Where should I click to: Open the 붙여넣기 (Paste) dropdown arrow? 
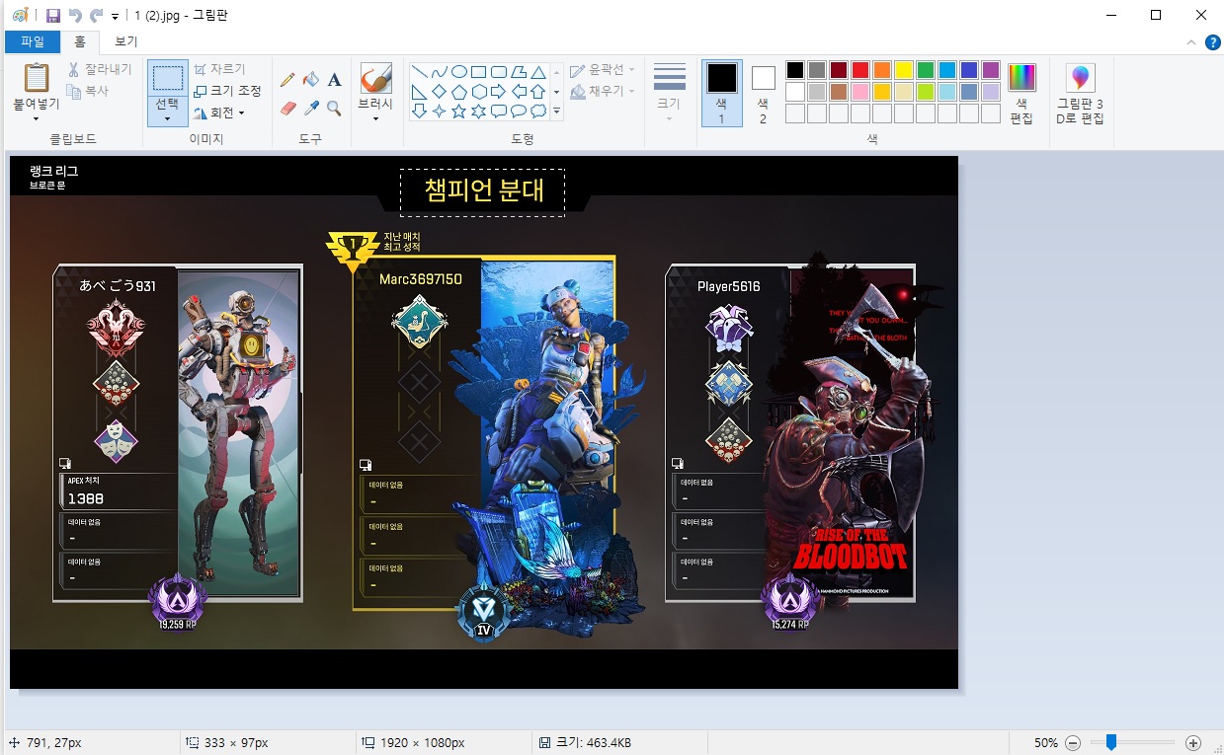[37, 118]
